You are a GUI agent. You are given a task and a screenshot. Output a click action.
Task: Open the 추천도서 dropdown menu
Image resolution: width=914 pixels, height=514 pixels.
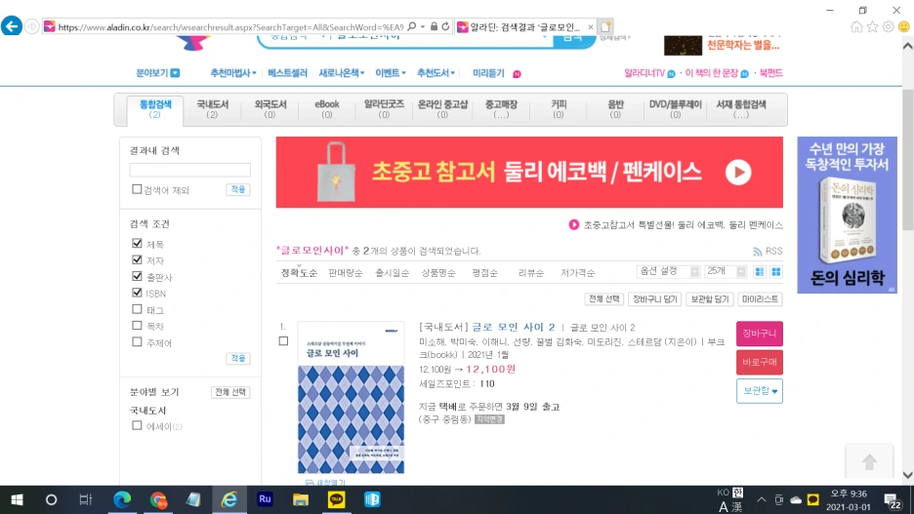tap(436, 73)
